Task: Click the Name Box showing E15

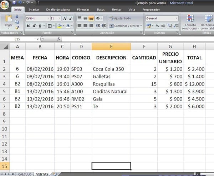Action: [18, 39]
